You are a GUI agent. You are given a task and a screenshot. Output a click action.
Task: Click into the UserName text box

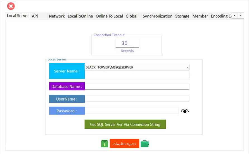[137, 99]
